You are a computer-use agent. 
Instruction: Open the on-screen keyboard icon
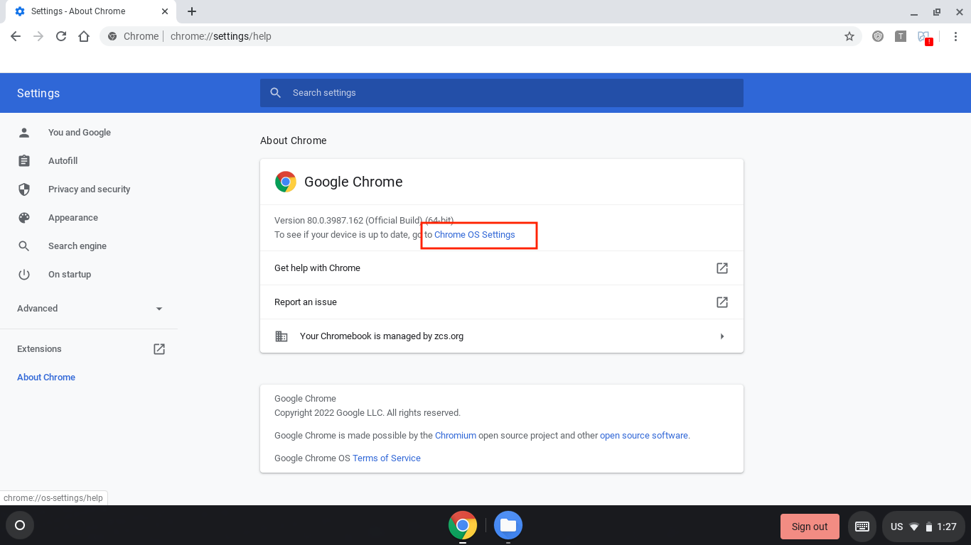point(862,527)
